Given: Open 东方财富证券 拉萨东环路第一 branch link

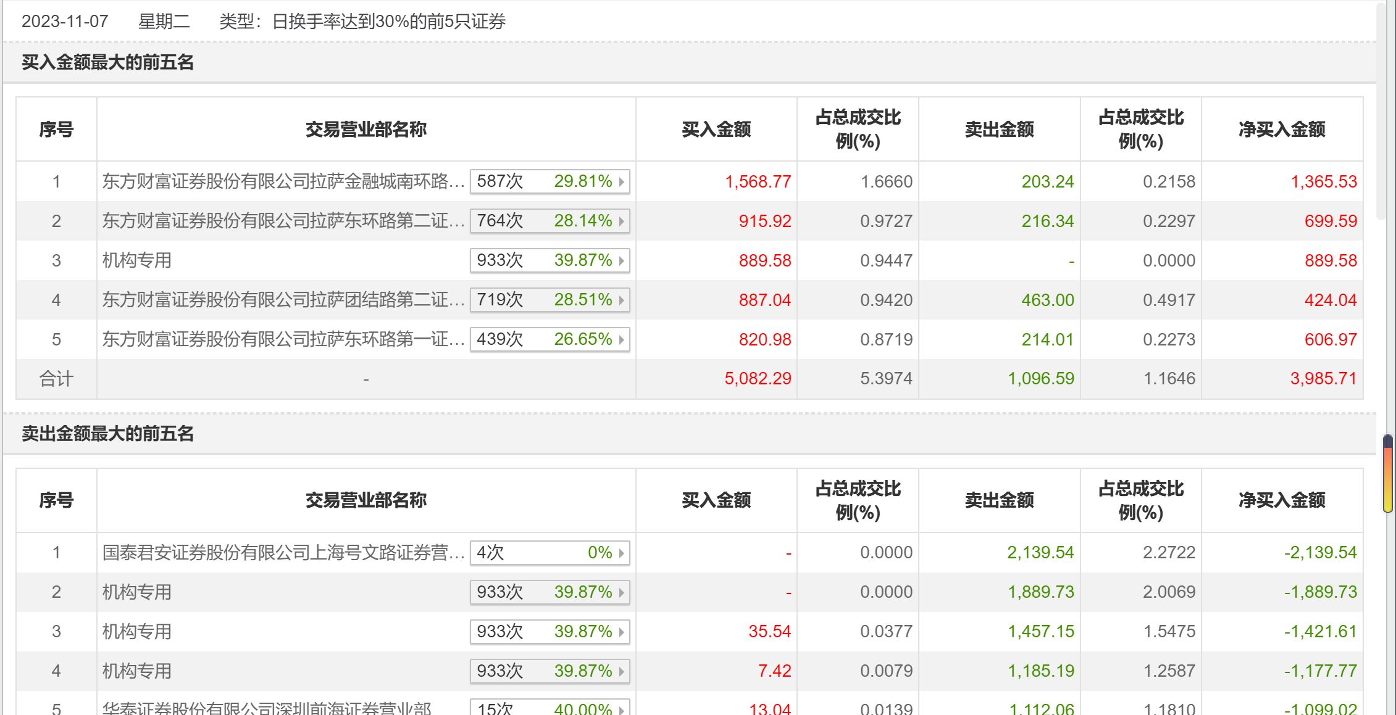Looking at the screenshot, I should point(283,339).
